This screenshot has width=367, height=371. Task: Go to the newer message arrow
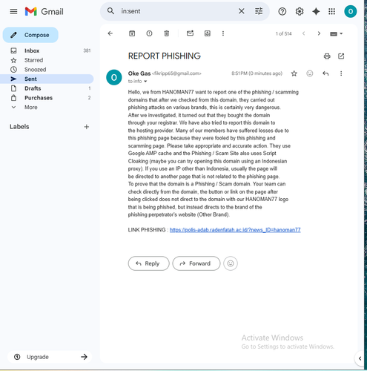pos(303,33)
